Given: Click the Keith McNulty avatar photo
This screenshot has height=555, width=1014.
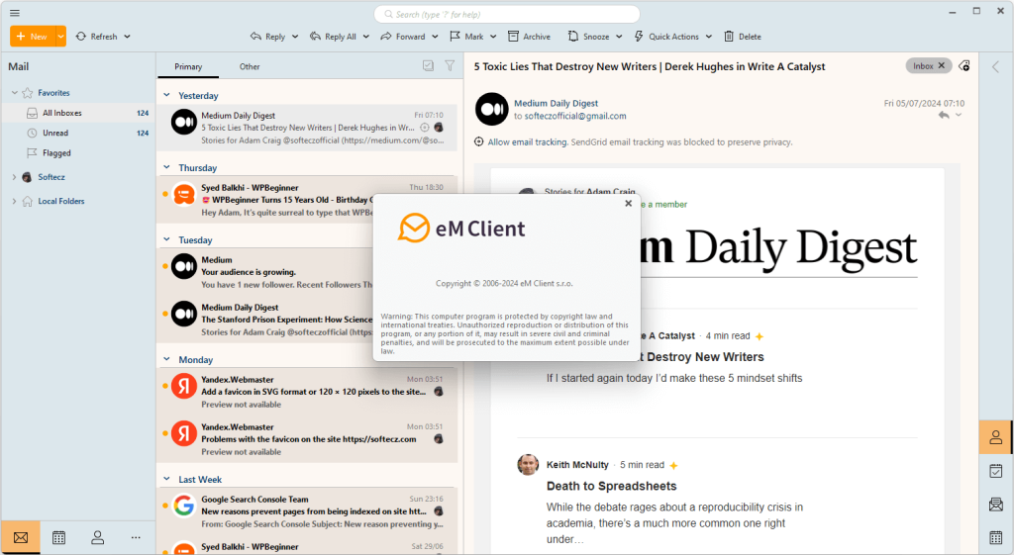Looking at the screenshot, I should click(x=529, y=464).
